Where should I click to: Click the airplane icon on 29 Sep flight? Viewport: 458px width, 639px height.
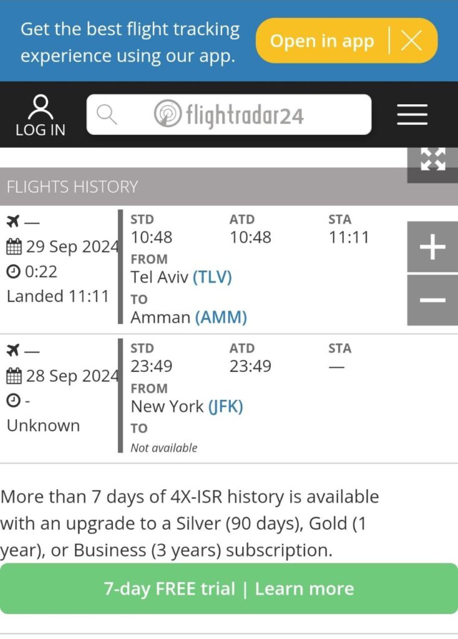(13, 222)
